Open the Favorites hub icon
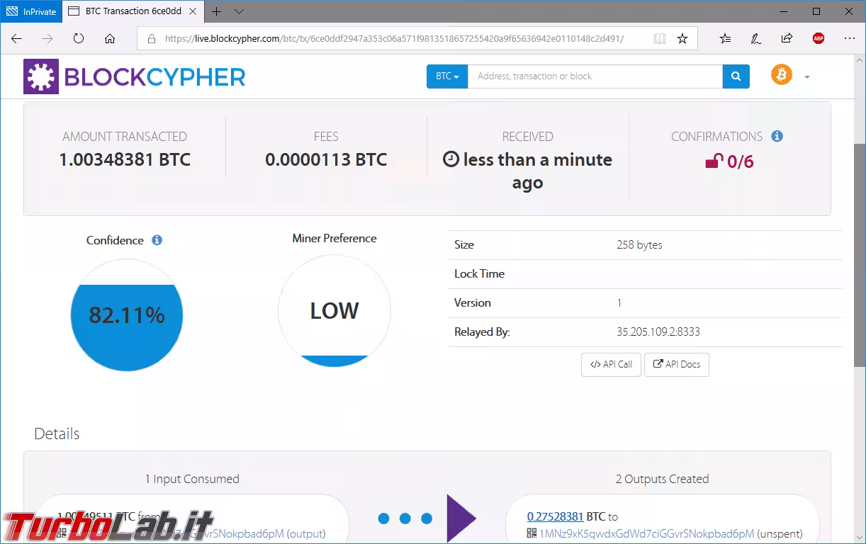866x544 pixels. 725,39
